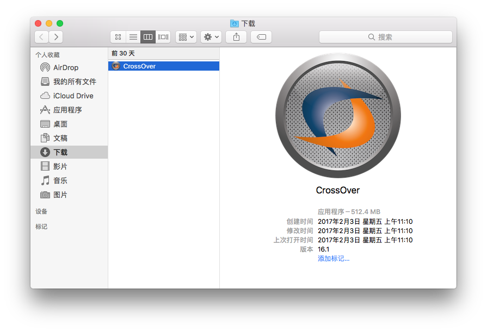This screenshot has height=332, width=487.
Task: Switch to list view mode
Action: [x=133, y=37]
